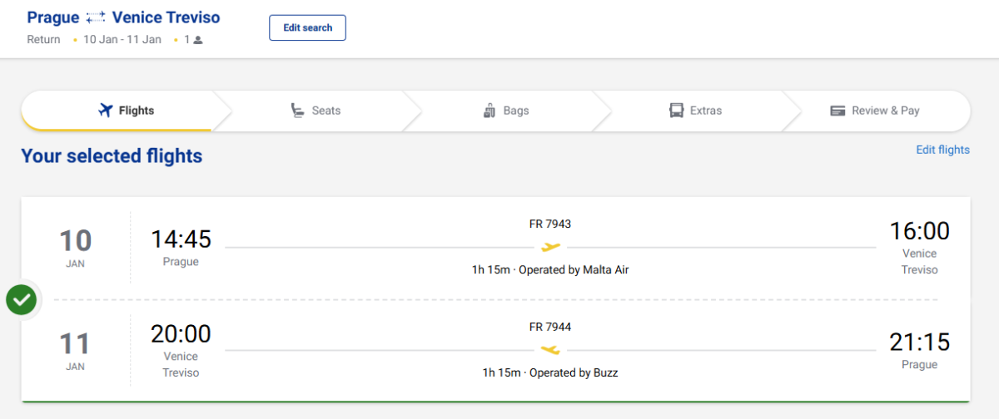Screen dimensions: 999x419
Task: Click the credit card icon in Review & Pay
Action: click(837, 111)
